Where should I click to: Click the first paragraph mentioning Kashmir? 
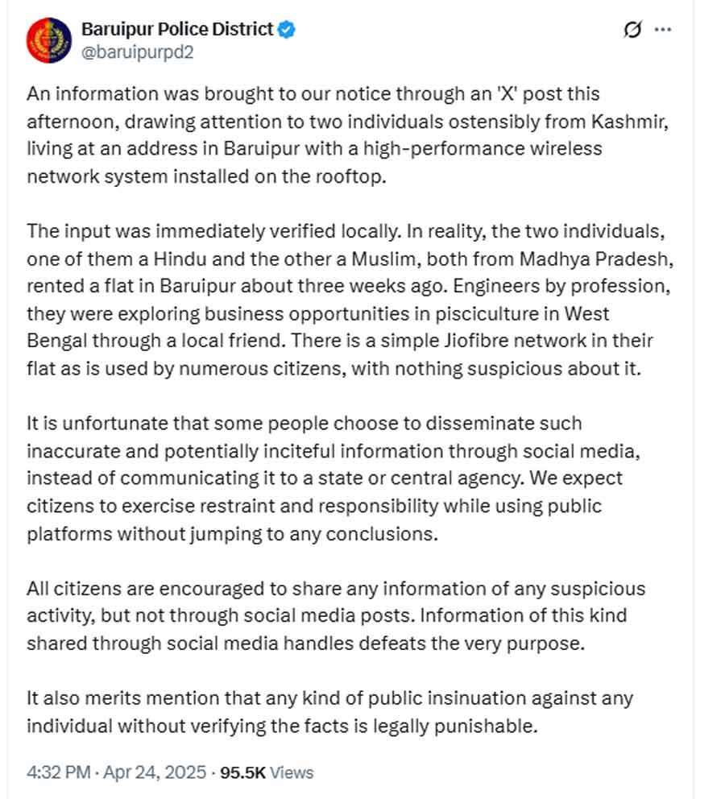click(x=348, y=135)
